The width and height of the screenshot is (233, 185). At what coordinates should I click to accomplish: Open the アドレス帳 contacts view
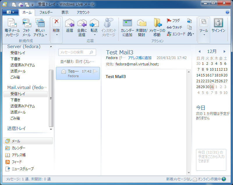coord(15,155)
